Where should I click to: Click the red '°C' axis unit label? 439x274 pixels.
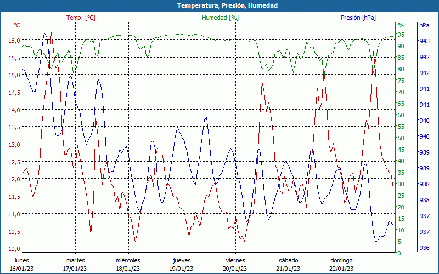point(17,25)
